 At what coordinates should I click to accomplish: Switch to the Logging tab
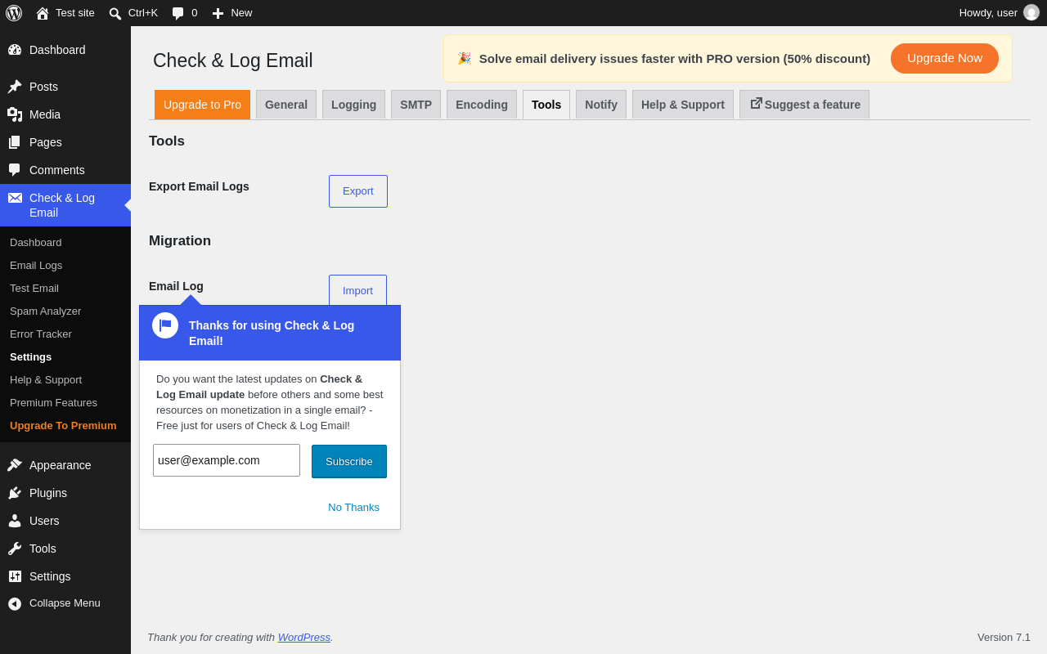[353, 105]
